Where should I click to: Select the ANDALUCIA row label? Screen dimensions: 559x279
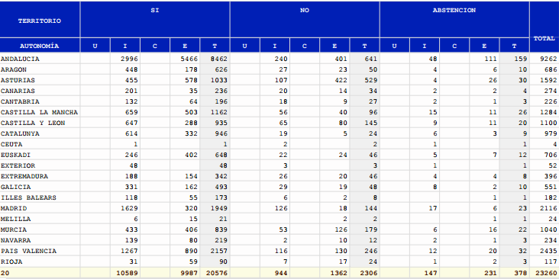20,59
